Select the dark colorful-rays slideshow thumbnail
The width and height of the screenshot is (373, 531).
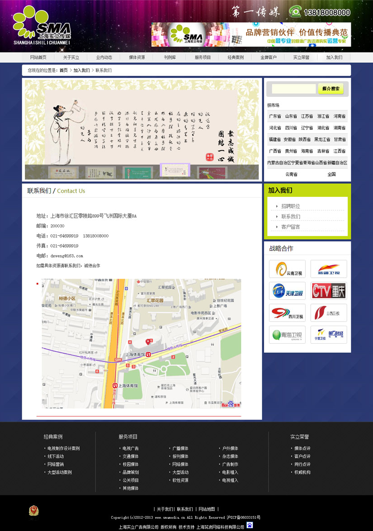click(212, 172)
